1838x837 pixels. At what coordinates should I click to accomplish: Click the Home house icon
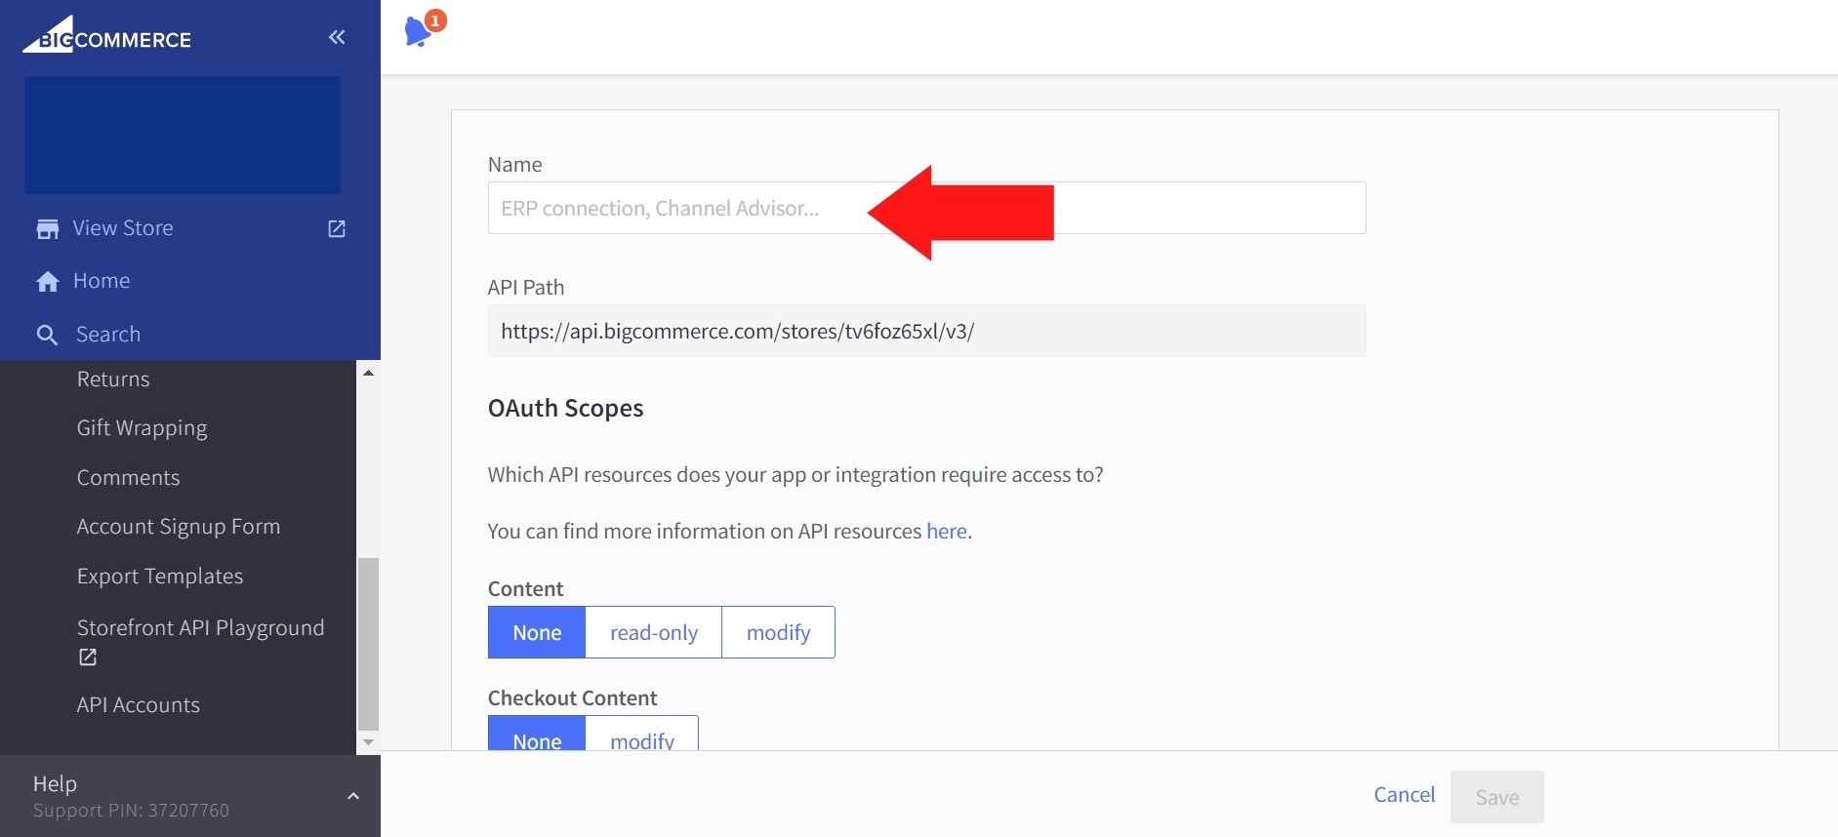[47, 282]
